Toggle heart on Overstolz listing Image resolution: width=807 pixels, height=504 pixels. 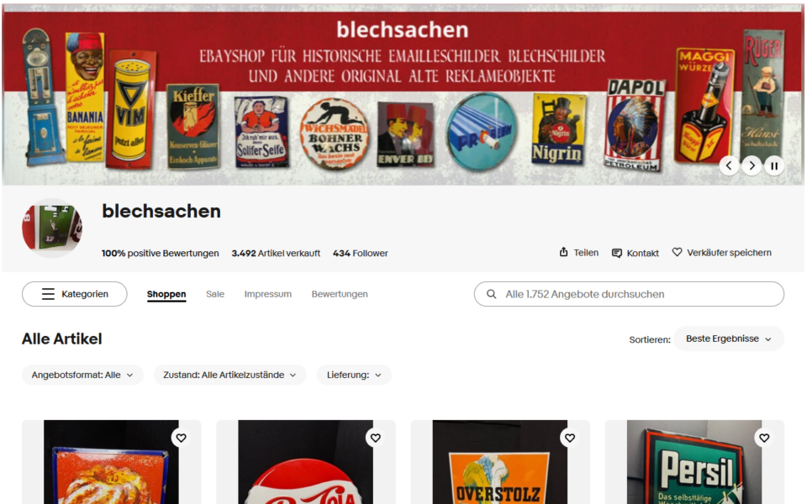tap(570, 438)
